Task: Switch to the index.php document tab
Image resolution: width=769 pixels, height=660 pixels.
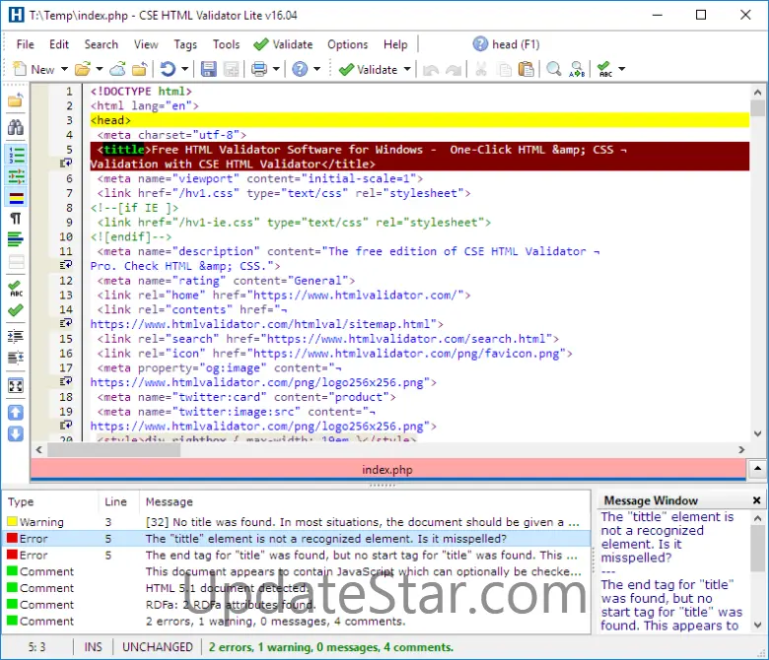Action: [387, 470]
